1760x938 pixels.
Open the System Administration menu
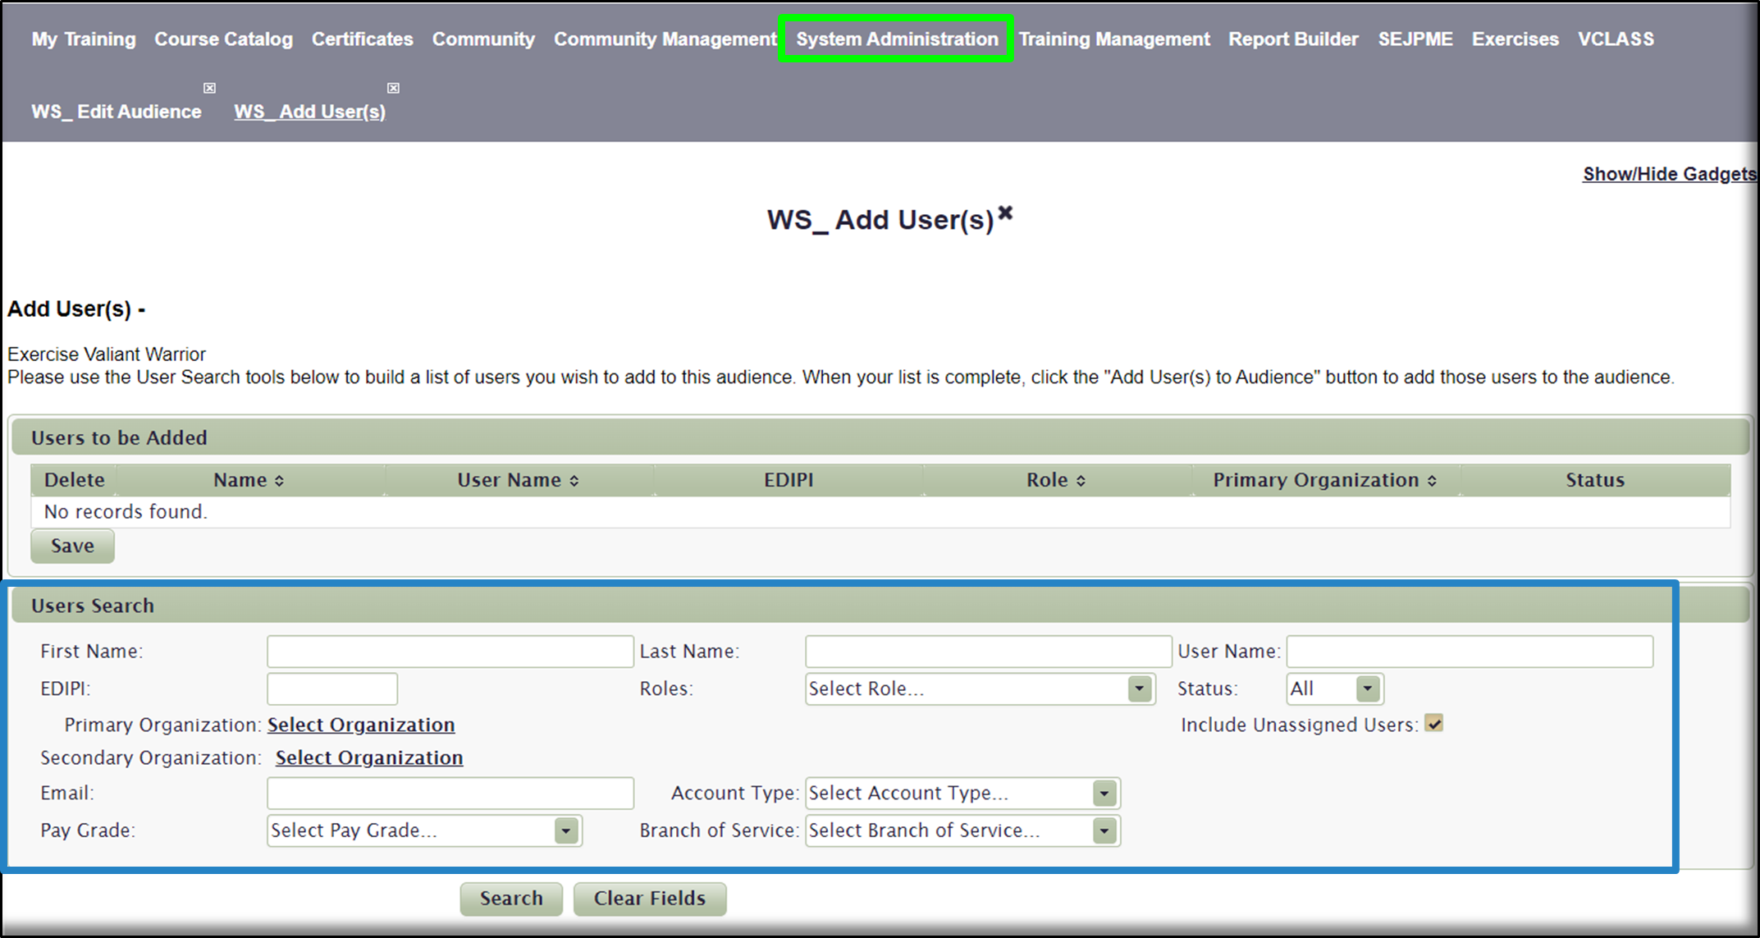tap(897, 39)
